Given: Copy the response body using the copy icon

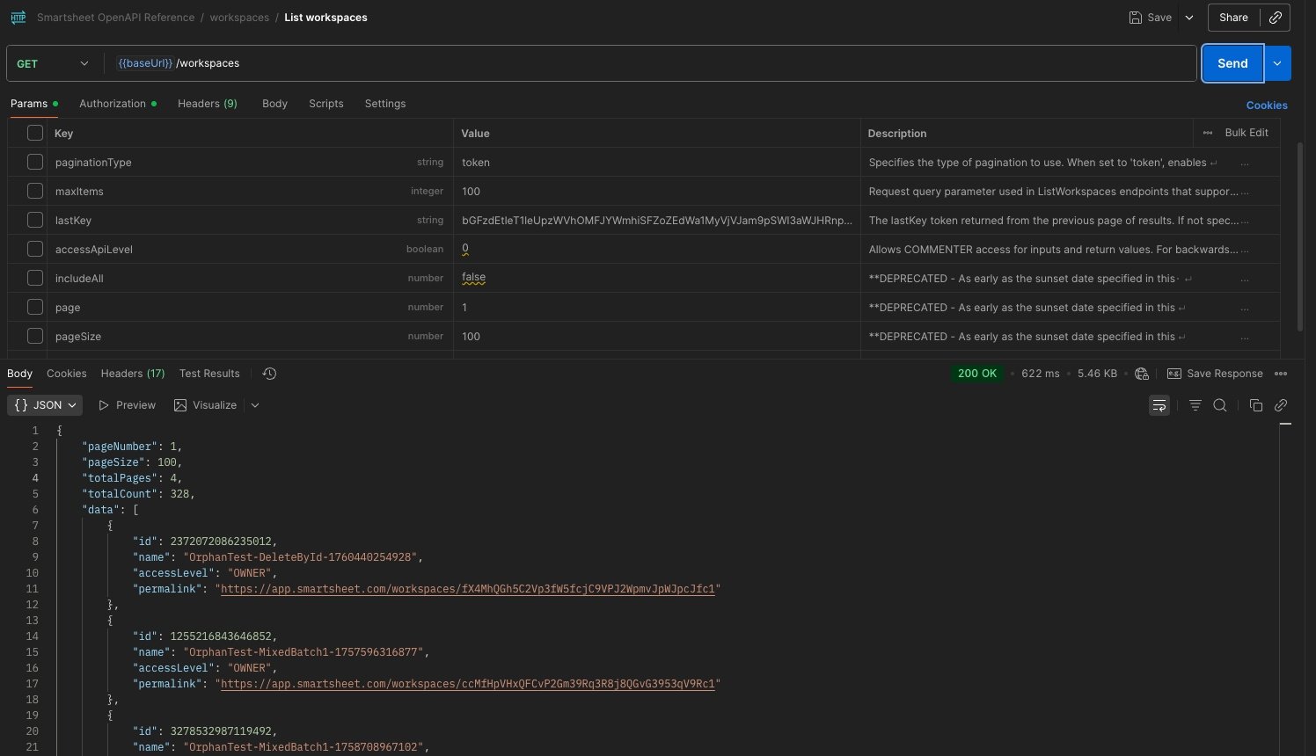Looking at the screenshot, I should (1256, 405).
